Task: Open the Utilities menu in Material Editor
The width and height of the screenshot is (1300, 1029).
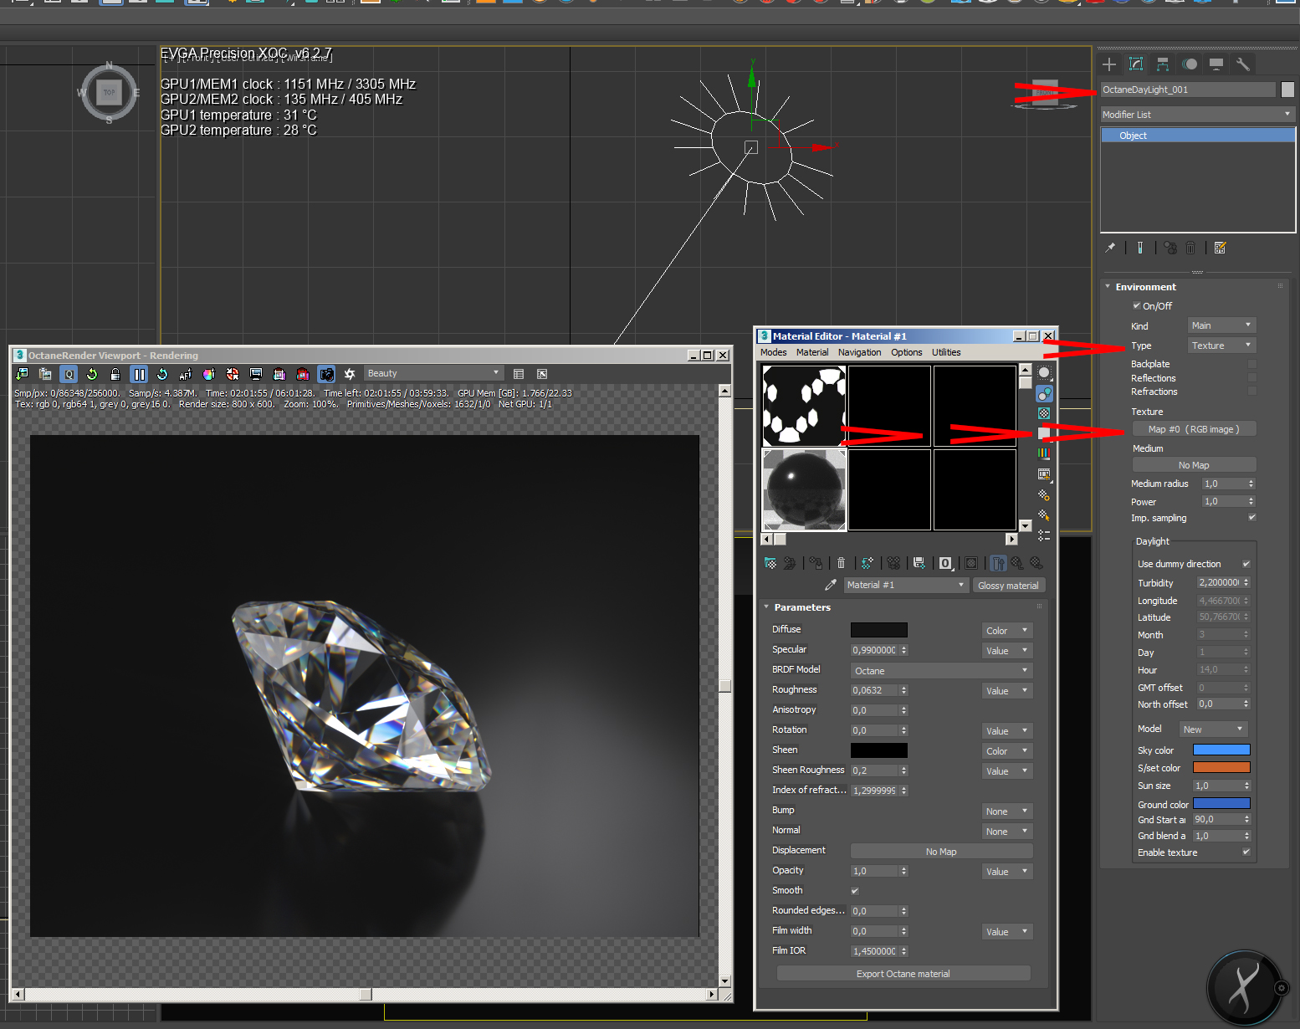Action: (x=946, y=352)
